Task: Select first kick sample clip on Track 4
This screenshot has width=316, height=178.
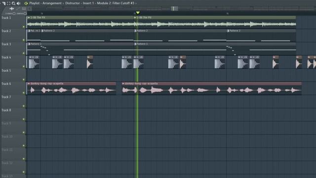Action: tap(34, 62)
